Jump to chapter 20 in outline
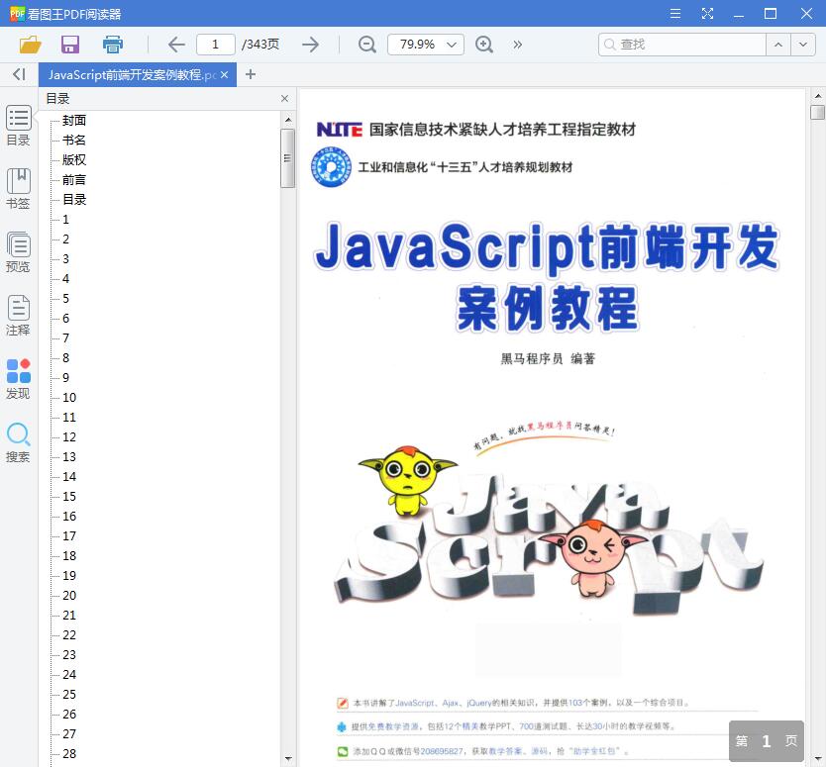 click(x=69, y=596)
